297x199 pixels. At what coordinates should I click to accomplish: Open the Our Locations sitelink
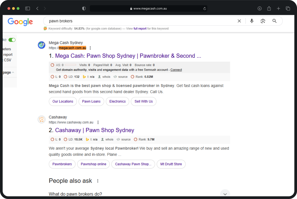(x=63, y=101)
